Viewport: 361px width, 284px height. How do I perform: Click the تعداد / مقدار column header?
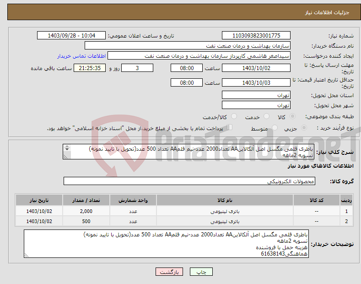coord(86,200)
